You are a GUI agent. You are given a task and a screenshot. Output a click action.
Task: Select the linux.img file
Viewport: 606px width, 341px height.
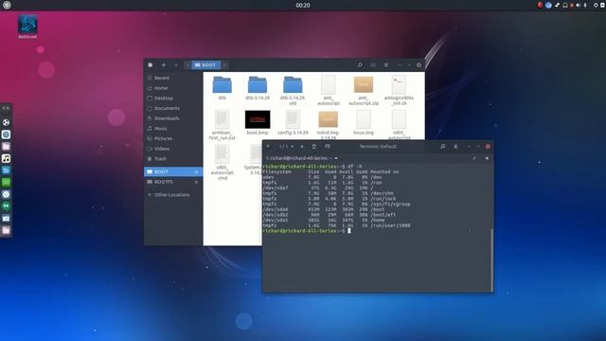pyautogui.click(x=364, y=122)
